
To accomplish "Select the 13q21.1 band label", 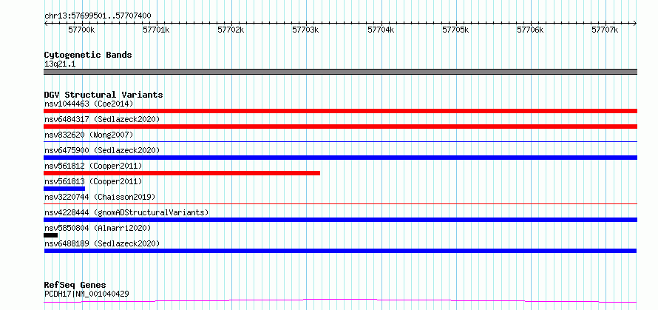I will coord(60,64).
